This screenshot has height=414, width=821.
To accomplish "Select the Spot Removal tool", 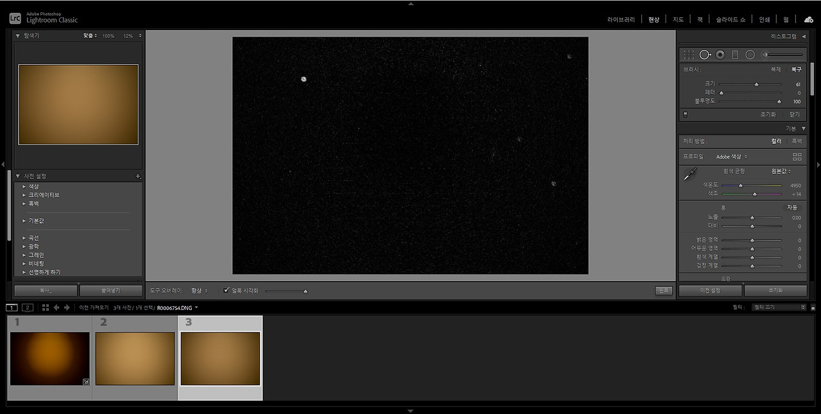I will point(705,55).
